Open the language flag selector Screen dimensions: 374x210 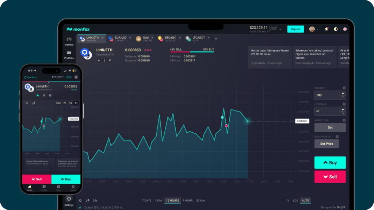345,29
